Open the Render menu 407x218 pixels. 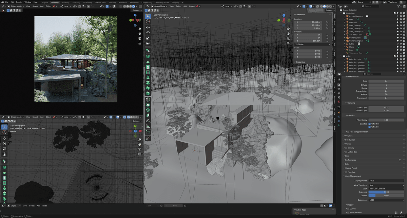pos(19,2)
